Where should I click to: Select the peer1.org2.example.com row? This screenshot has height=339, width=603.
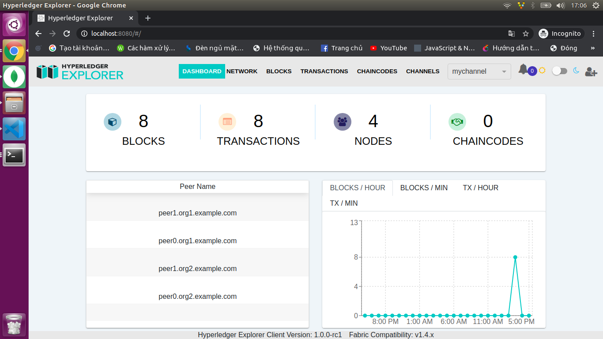click(x=198, y=263)
